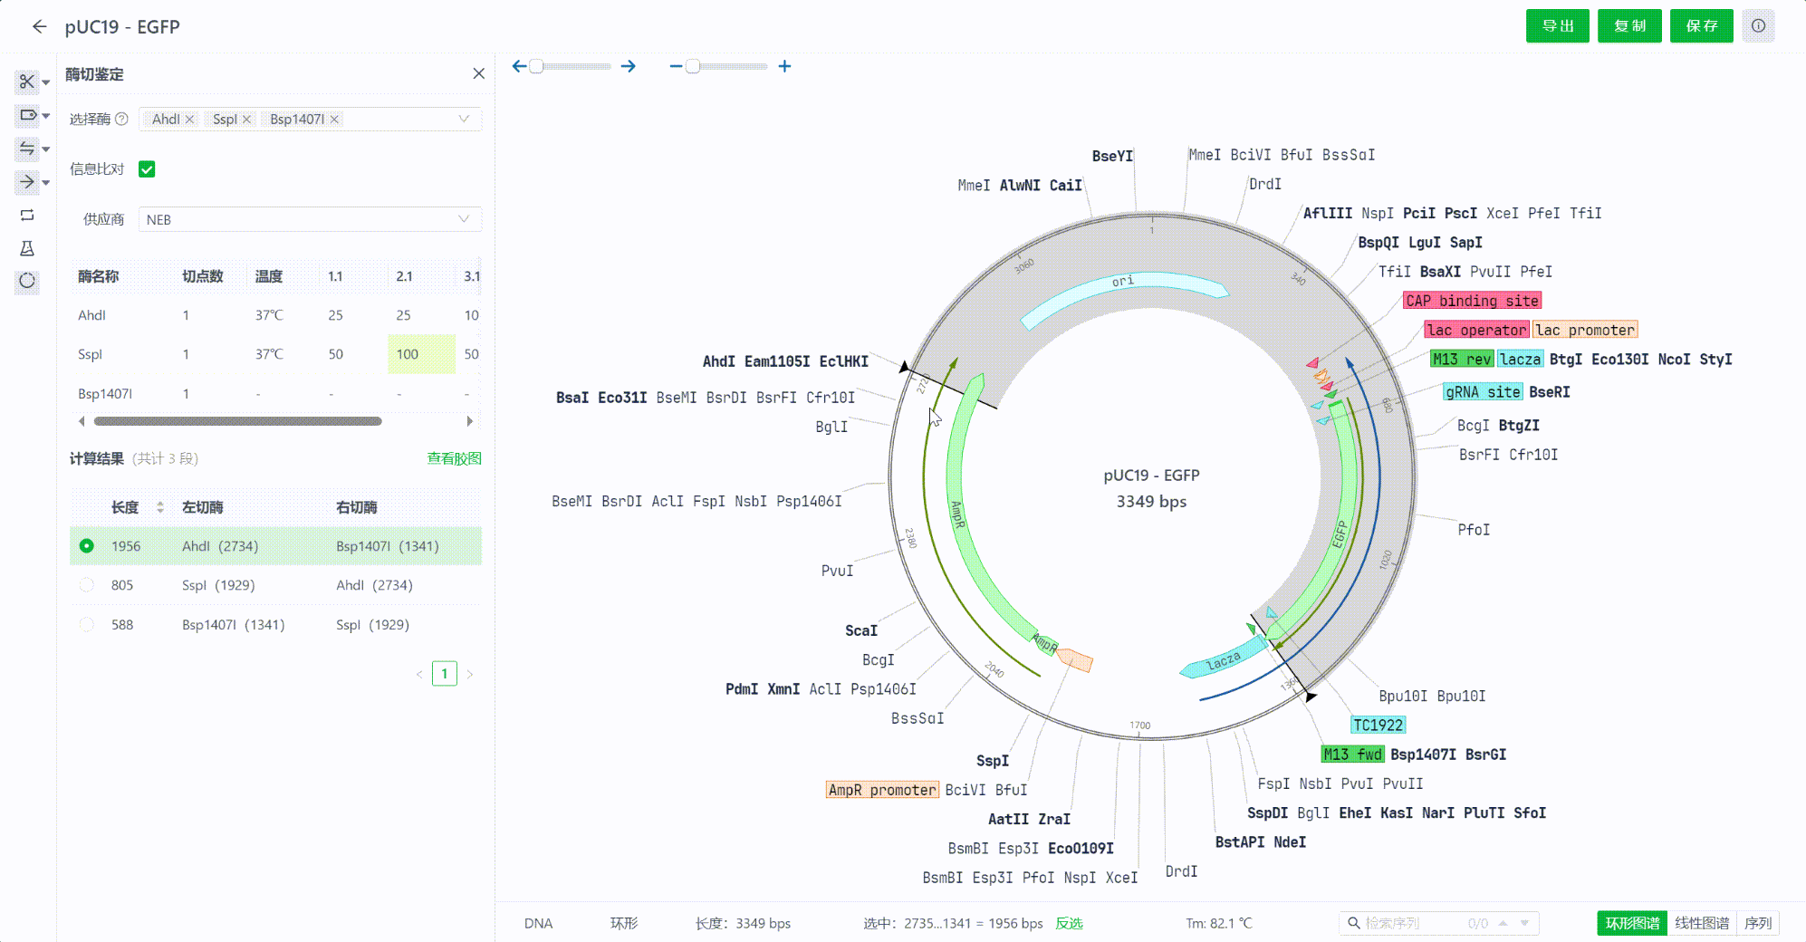
Task: Open the NEB supplier dropdown
Action: (310, 219)
